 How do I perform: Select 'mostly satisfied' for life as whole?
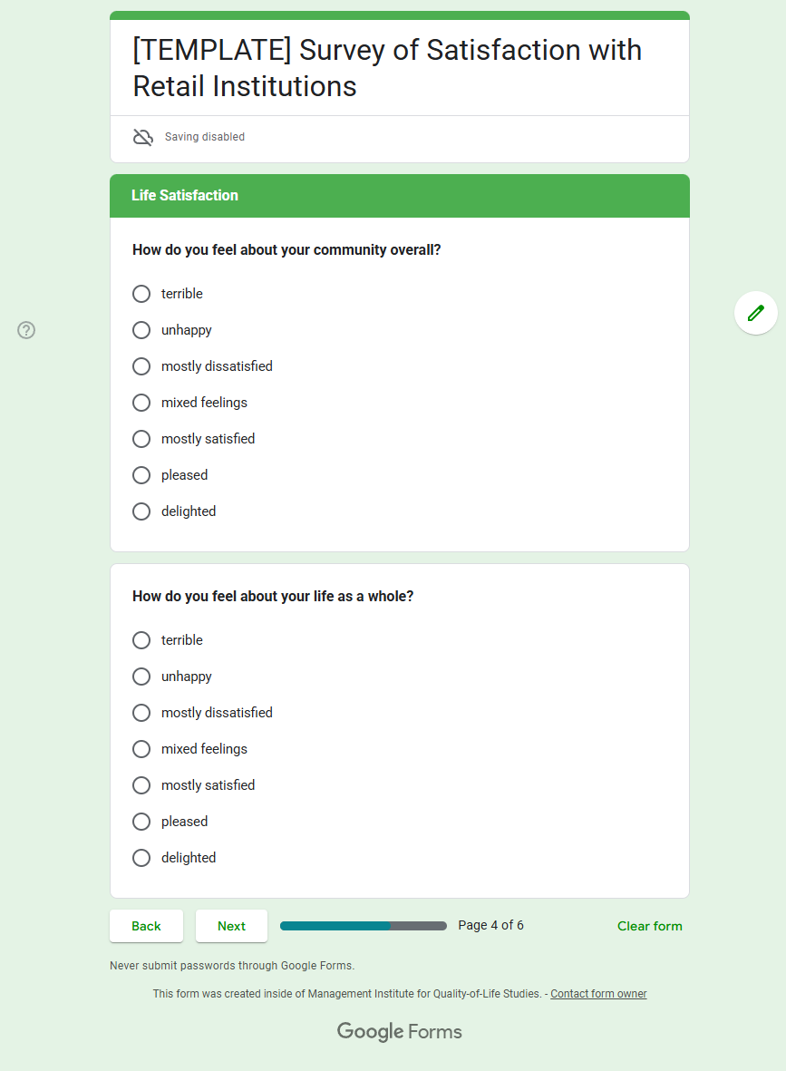pos(141,785)
